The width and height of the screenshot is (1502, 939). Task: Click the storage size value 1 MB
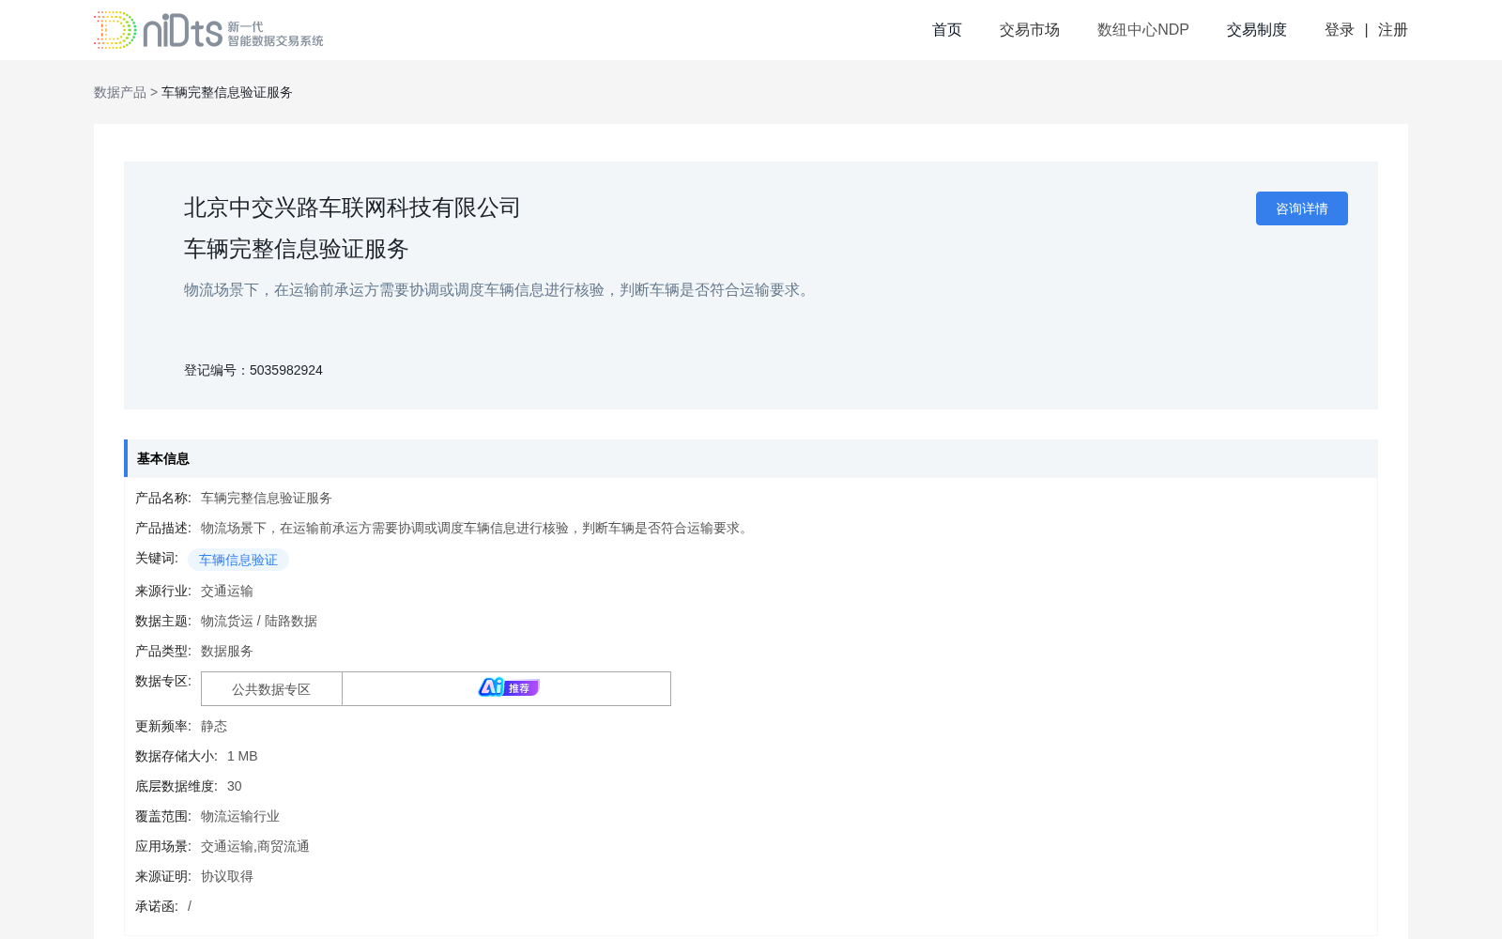coord(242,756)
